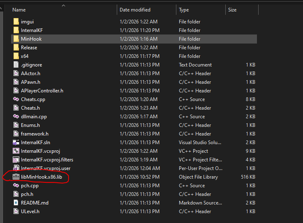This screenshot has height=223, width=303.
Task: Click the imgui folder icon
Action: coord(16,22)
